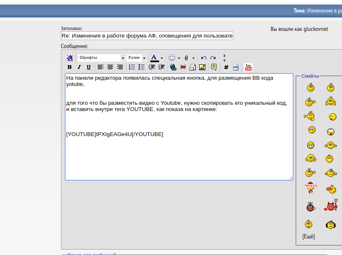Click the [Ещё] more smileys link

(309, 237)
